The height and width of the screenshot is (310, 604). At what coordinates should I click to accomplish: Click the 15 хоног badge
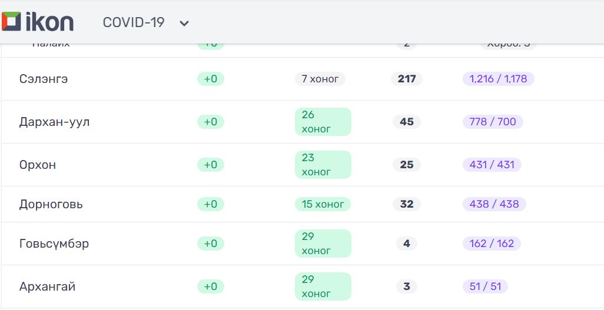coord(323,204)
